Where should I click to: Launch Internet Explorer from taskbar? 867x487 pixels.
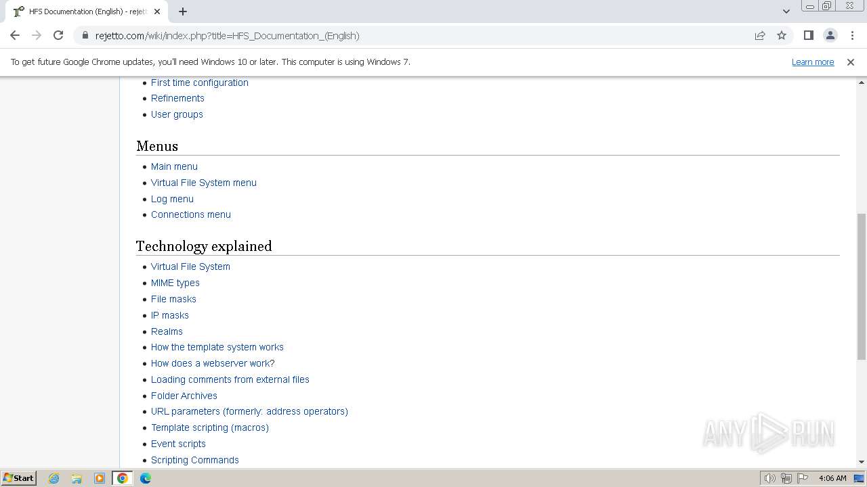point(54,478)
